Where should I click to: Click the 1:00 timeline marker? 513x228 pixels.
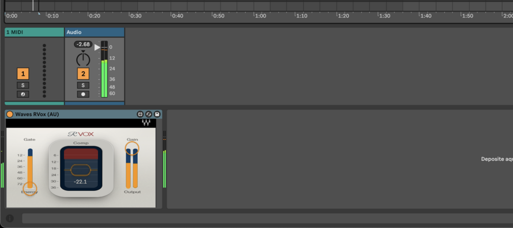(x=260, y=16)
